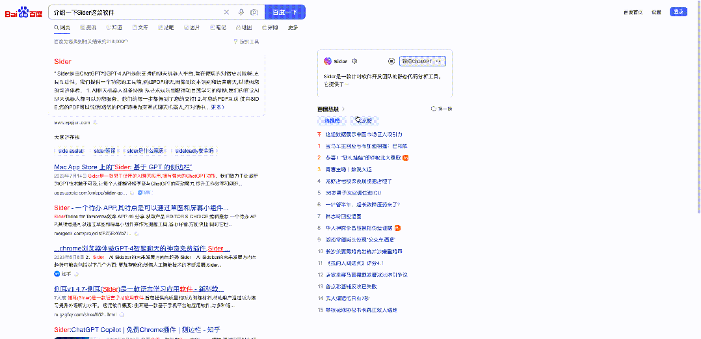Refresh the hot search list (换一换)
This screenshot has height=339, width=701.
[x=442, y=109]
